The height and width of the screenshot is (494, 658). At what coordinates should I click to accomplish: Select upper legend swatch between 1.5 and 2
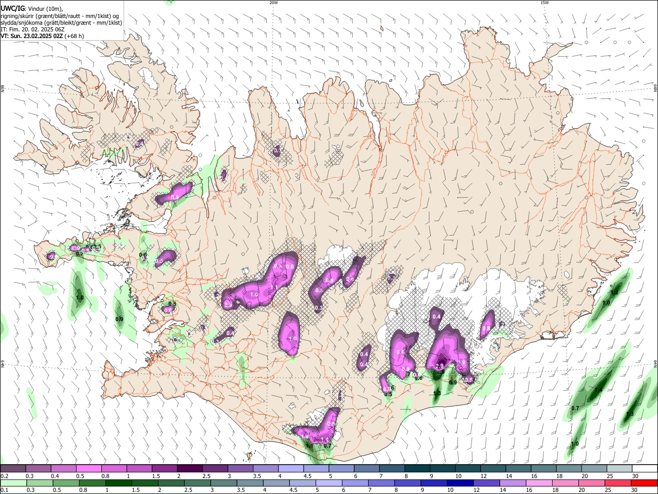pos(164,468)
